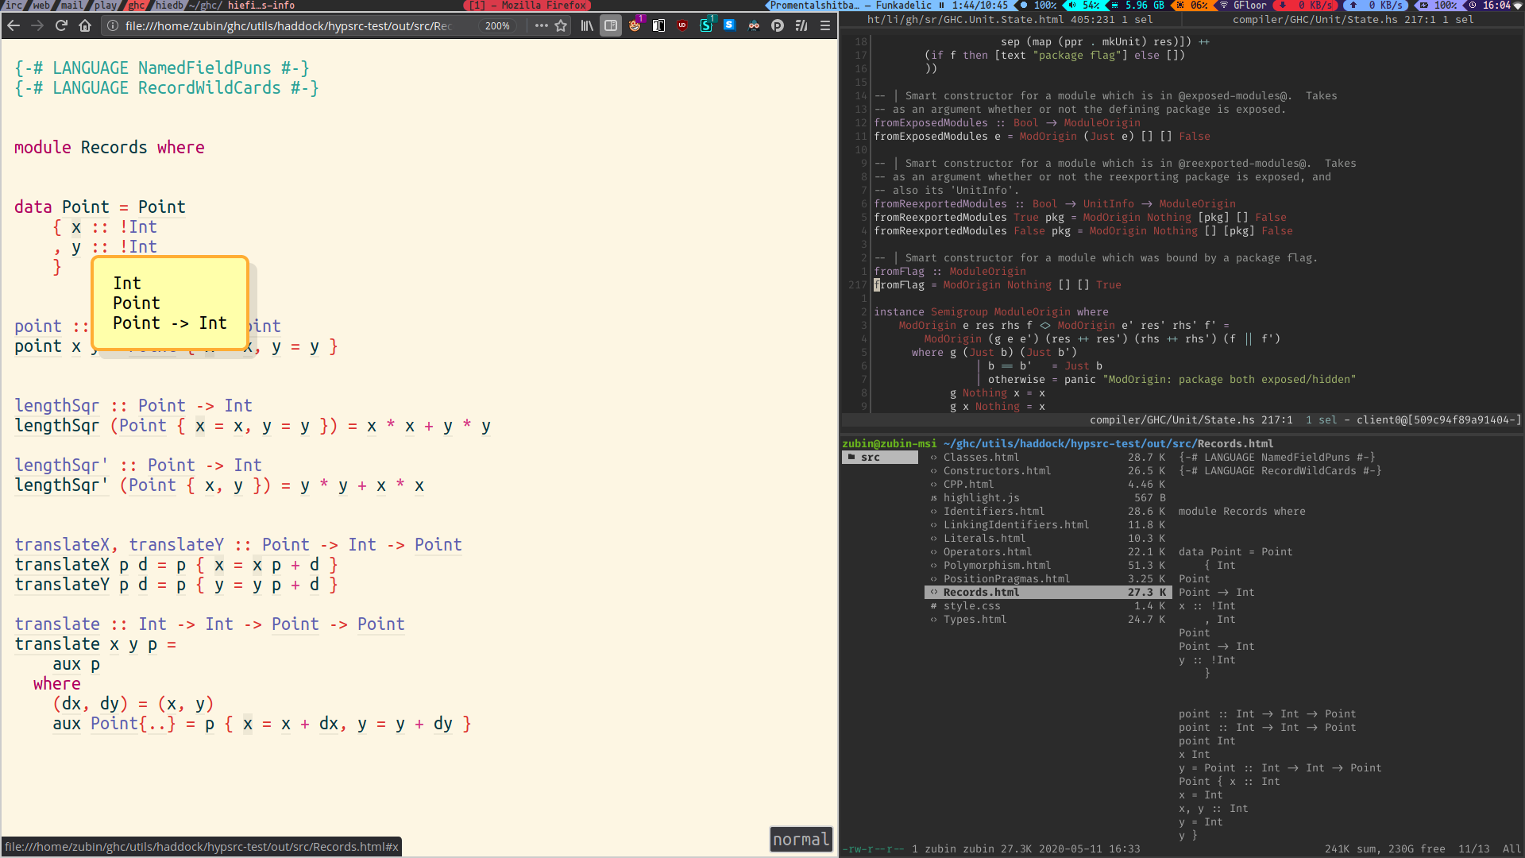Open the uBlock Origin extension
This screenshot has width=1525, height=858.
tap(682, 25)
